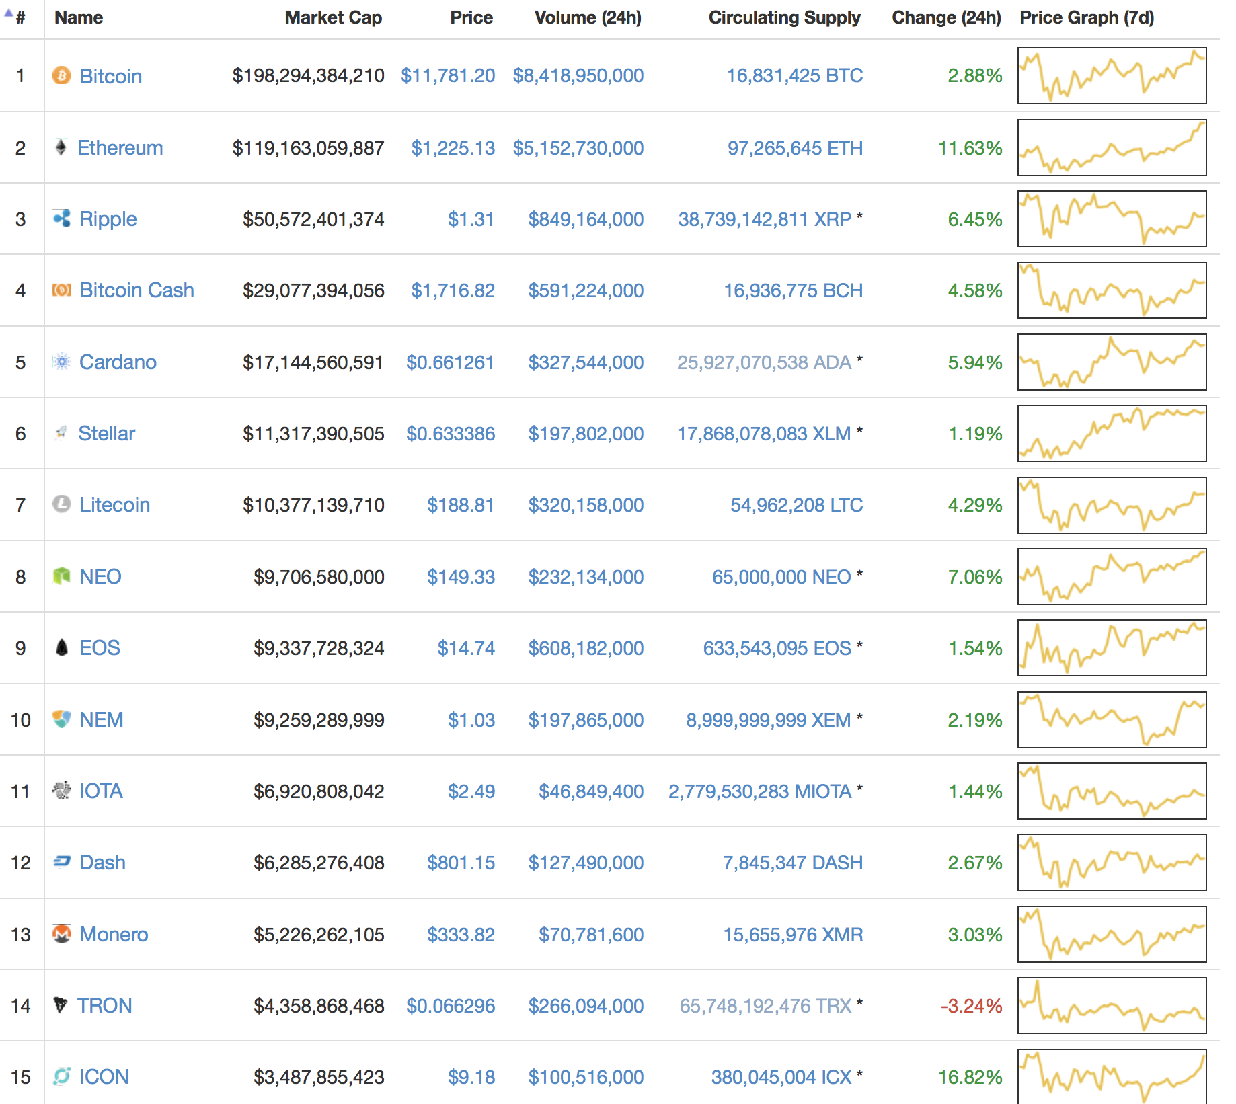
Task: Click the Bitcoin coin logo icon
Action: (x=61, y=75)
